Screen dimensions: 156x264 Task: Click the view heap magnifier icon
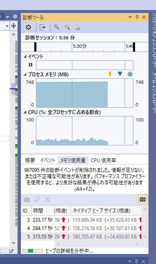coord(37,199)
